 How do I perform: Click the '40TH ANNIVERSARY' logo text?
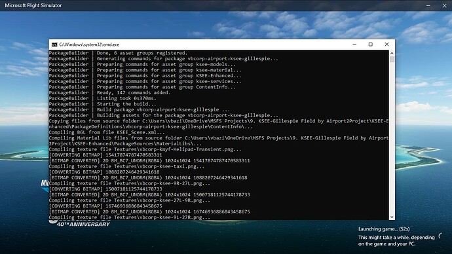point(83,224)
